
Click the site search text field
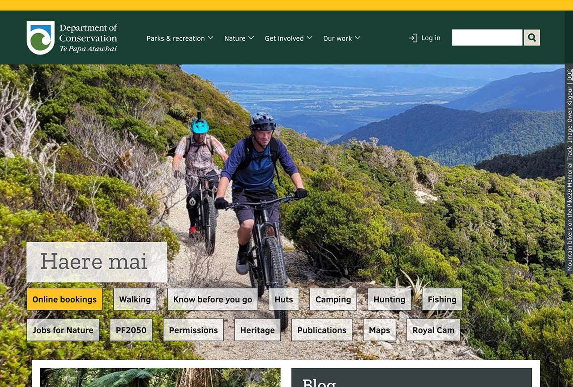pos(487,38)
